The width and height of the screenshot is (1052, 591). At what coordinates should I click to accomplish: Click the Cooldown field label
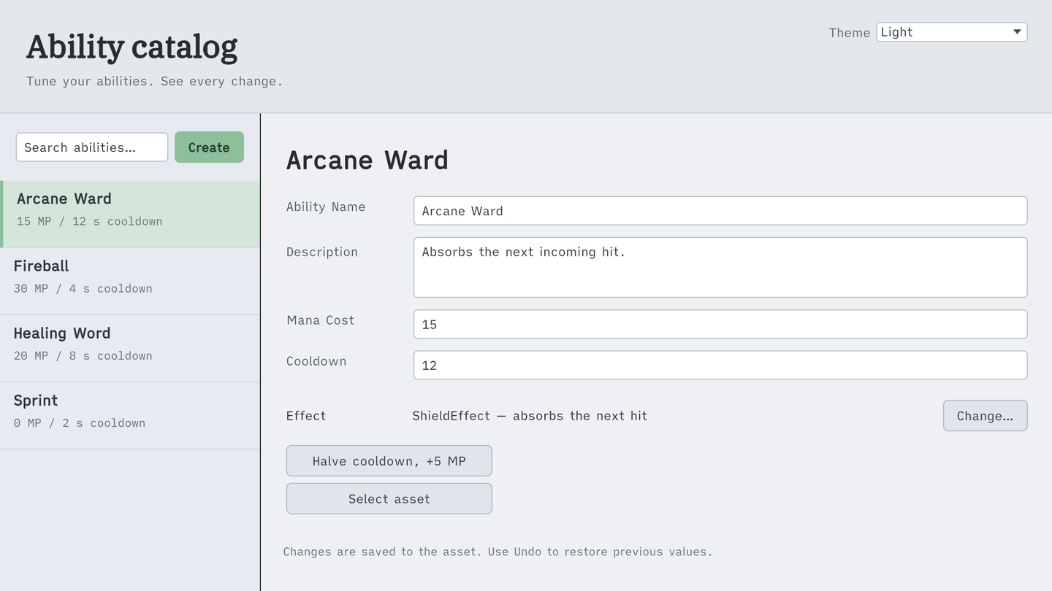(316, 361)
